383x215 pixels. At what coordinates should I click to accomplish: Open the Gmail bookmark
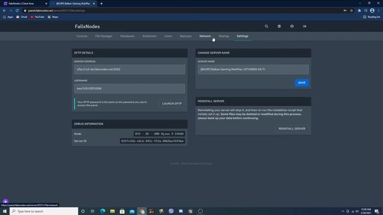click(x=22, y=17)
